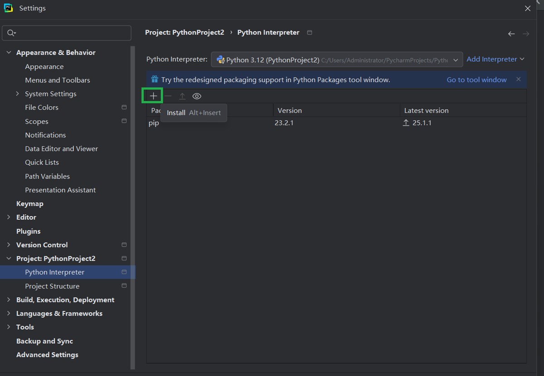The width and height of the screenshot is (544, 376).
Task: Click the Go to tool window link
Action: 476,80
